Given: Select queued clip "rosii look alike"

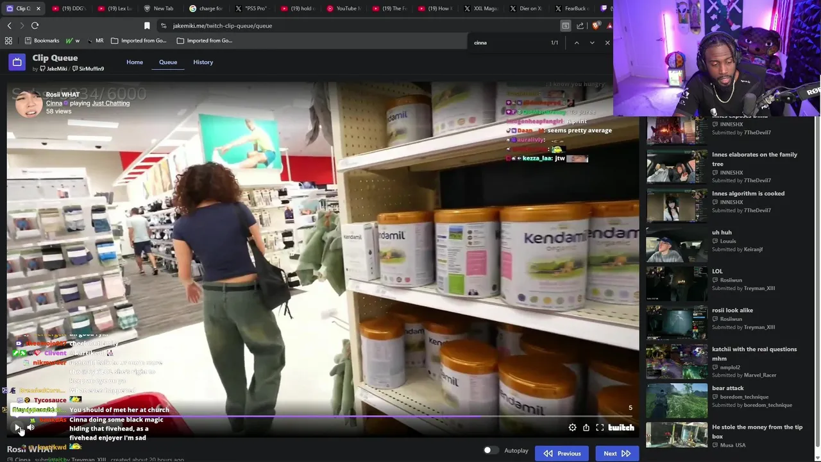Looking at the screenshot, I should pos(730,323).
